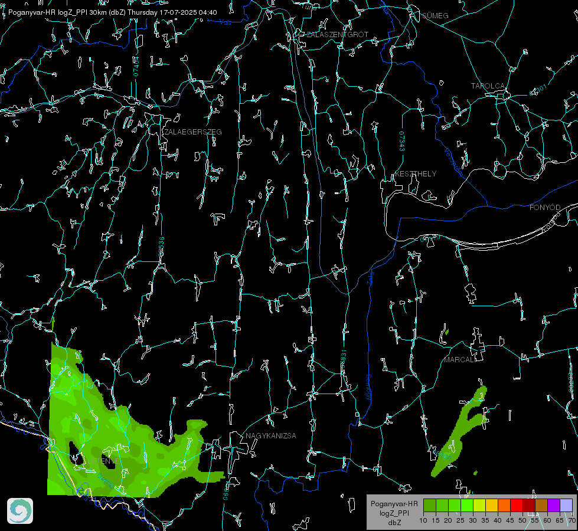Pick the 55-60 dBZ brown swatch
Image resolution: width=578 pixels, height=531 pixels.
[541, 506]
